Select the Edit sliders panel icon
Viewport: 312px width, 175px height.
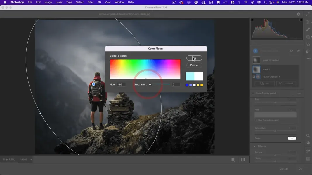click(x=308, y=22)
